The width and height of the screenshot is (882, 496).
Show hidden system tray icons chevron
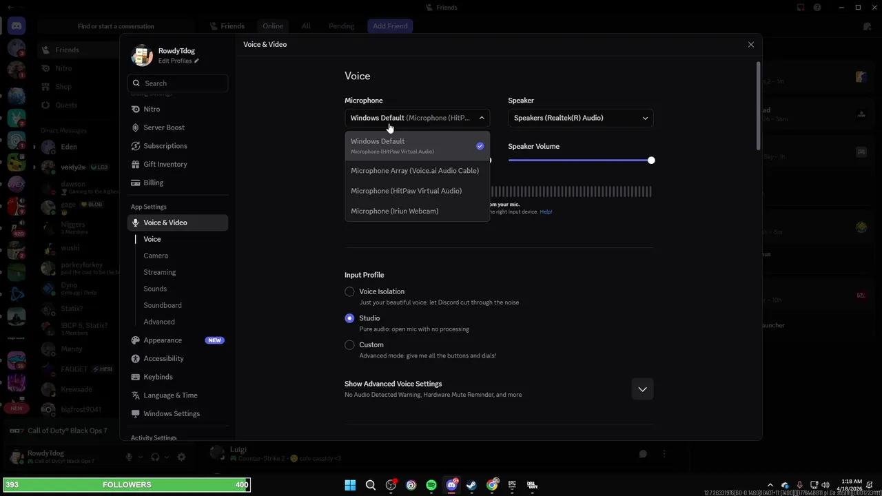click(770, 485)
